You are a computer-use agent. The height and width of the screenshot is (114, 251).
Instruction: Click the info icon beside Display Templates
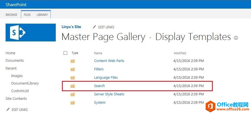click(236, 38)
